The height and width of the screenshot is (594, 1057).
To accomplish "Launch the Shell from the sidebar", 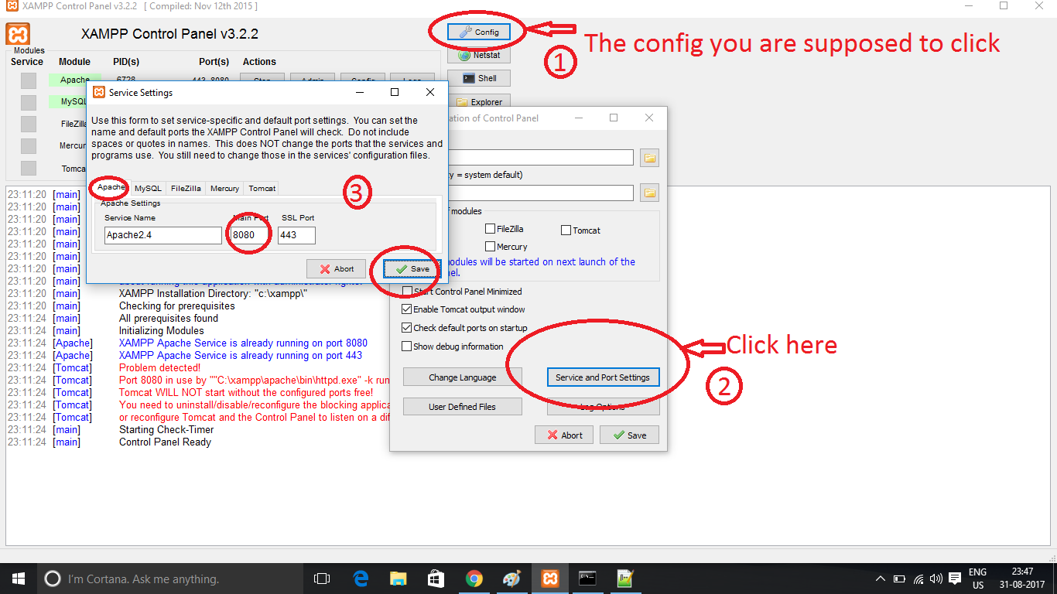I will pyautogui.click(x=478, y=77).
